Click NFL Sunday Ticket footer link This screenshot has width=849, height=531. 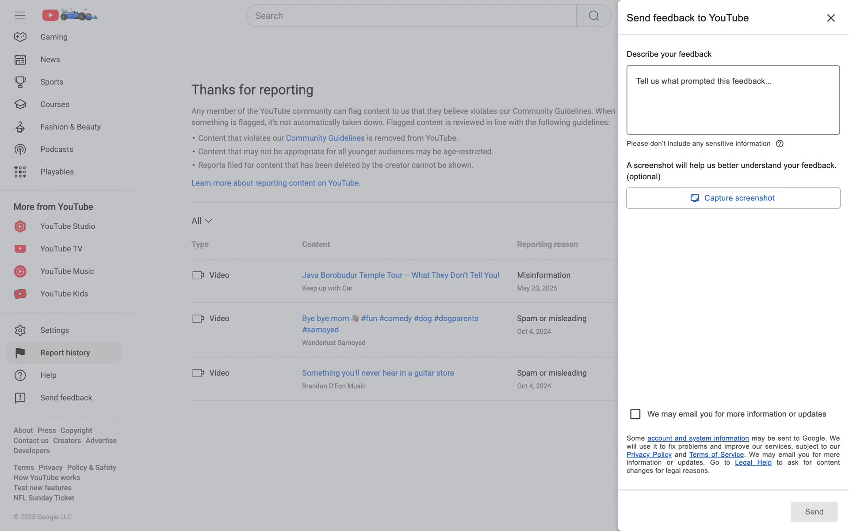(x=44, y=498)
